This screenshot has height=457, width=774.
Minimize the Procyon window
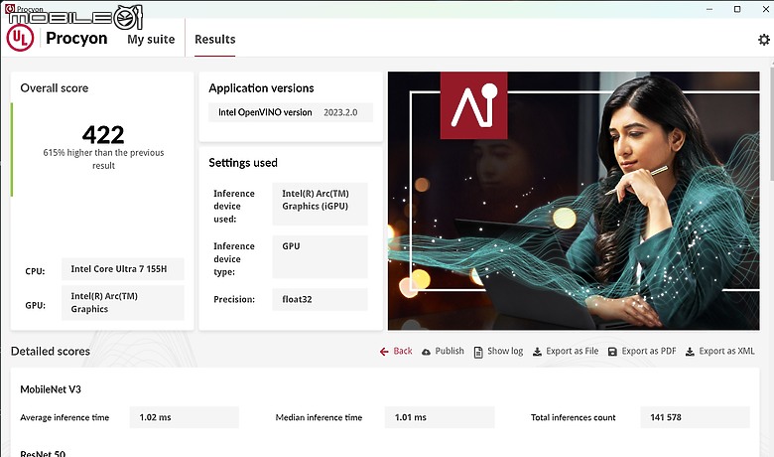[709, 9]
